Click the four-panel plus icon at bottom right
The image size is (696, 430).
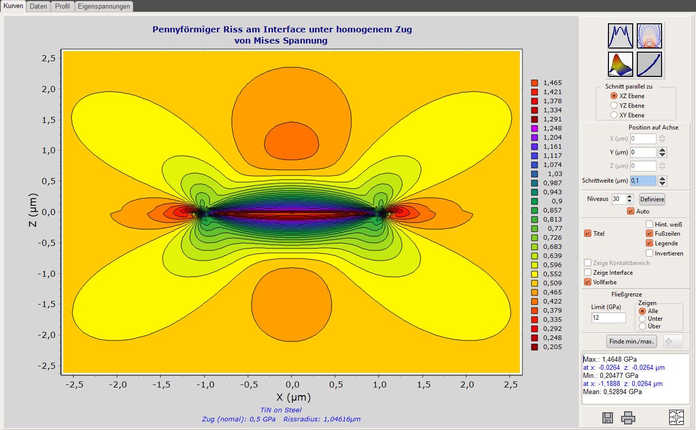677,417
